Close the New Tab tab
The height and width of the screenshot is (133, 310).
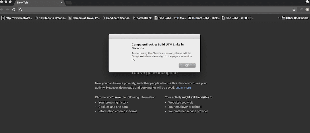point(61,3)
